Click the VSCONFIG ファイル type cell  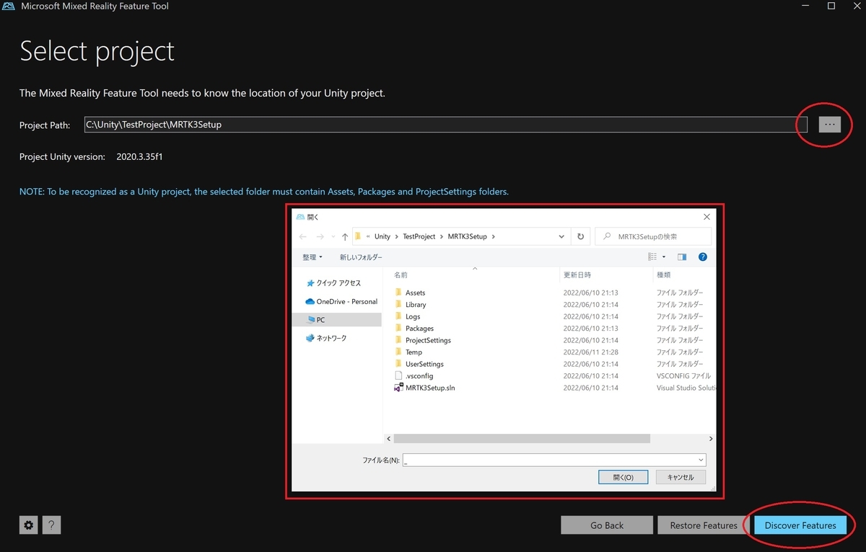(x=683, y=376)
